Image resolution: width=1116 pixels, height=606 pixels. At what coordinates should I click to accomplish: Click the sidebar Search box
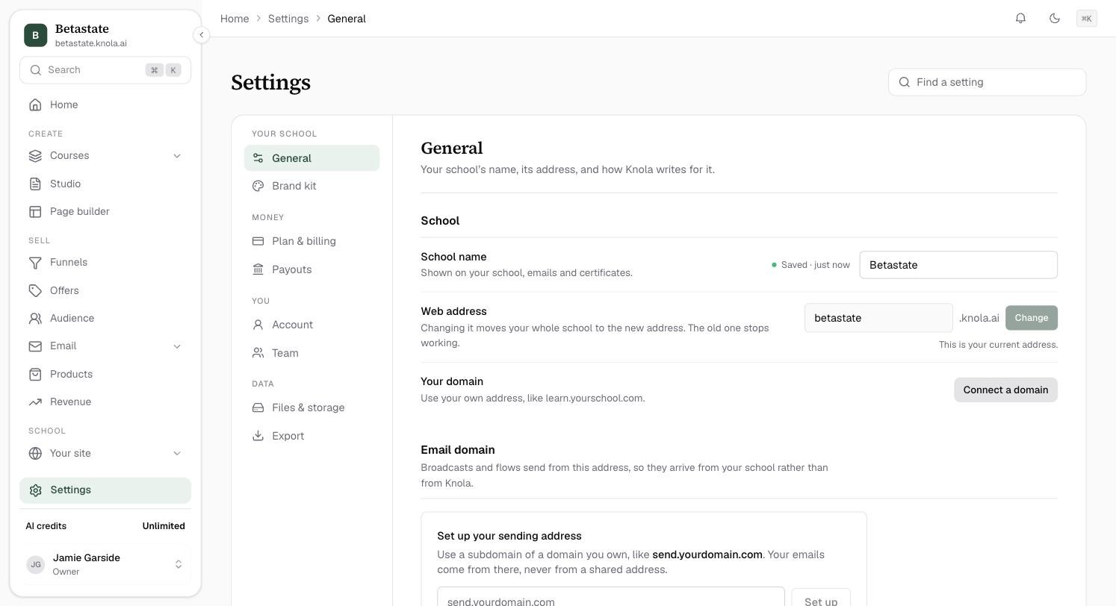coord(105,70)
